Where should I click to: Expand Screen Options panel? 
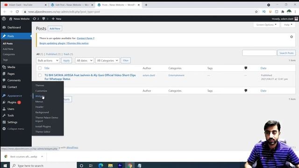tap(266, 25)
